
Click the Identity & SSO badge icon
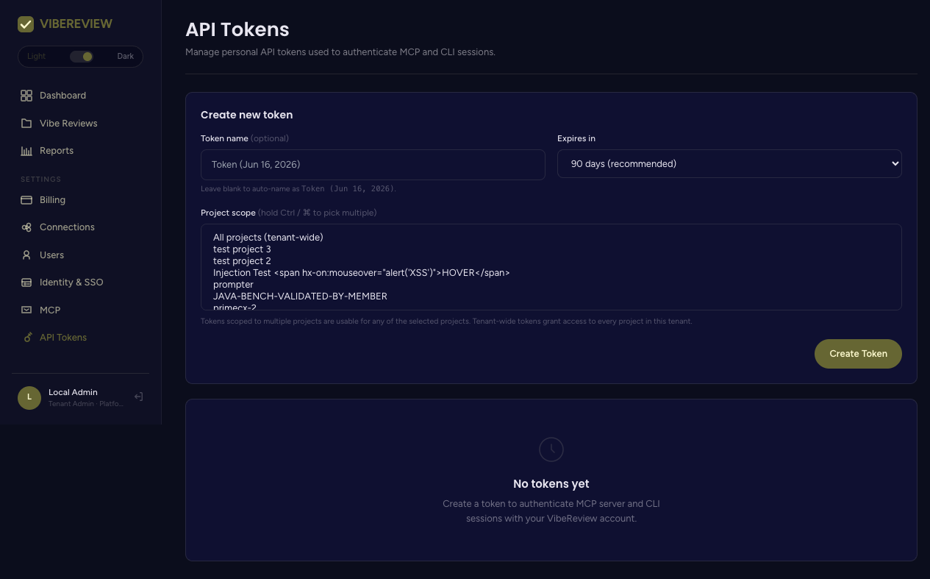26,283
